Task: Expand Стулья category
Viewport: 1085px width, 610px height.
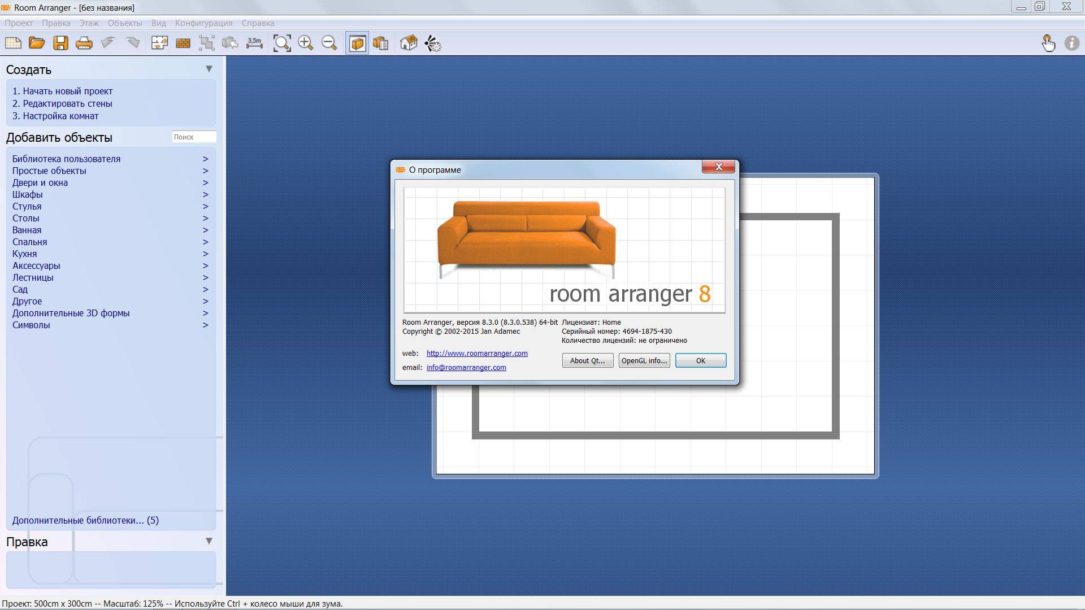Action: (x=110, y=206)
